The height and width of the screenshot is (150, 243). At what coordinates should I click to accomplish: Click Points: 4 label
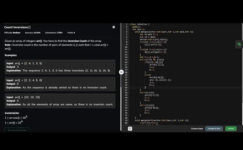click(x=71, y=33)
